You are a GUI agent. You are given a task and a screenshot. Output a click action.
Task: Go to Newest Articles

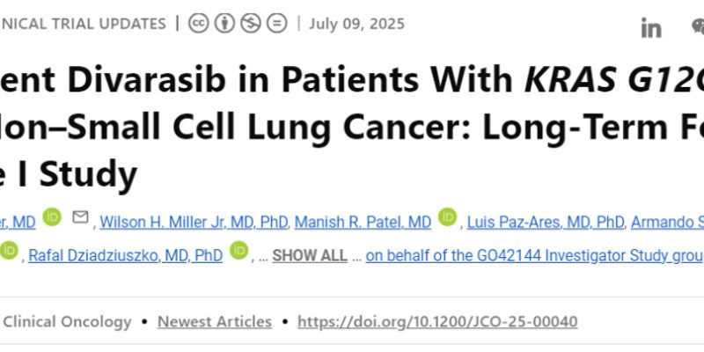(214, 322)
